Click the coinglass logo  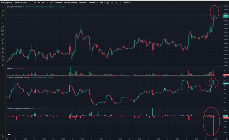(7, 2)
